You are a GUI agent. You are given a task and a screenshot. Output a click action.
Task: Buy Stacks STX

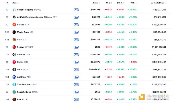tap(76, 25)
